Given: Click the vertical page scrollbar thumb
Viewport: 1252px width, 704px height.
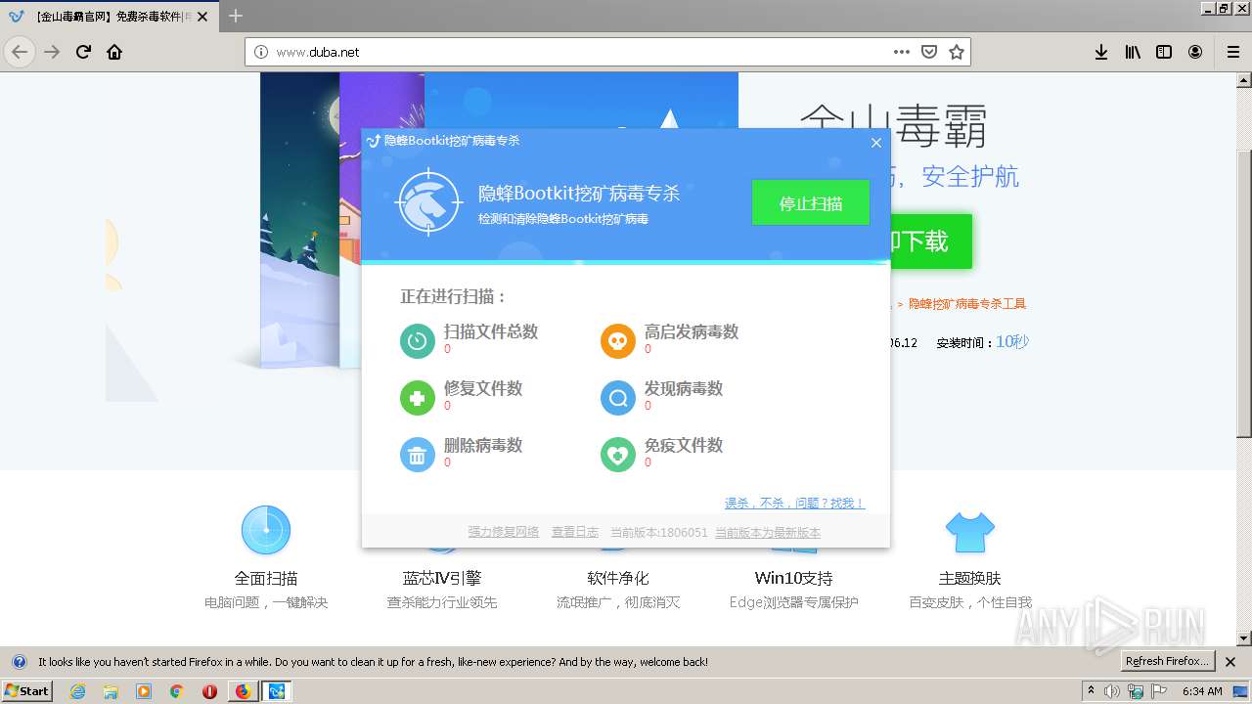Looking at the screenshot, I should [x=1244, y=293].
